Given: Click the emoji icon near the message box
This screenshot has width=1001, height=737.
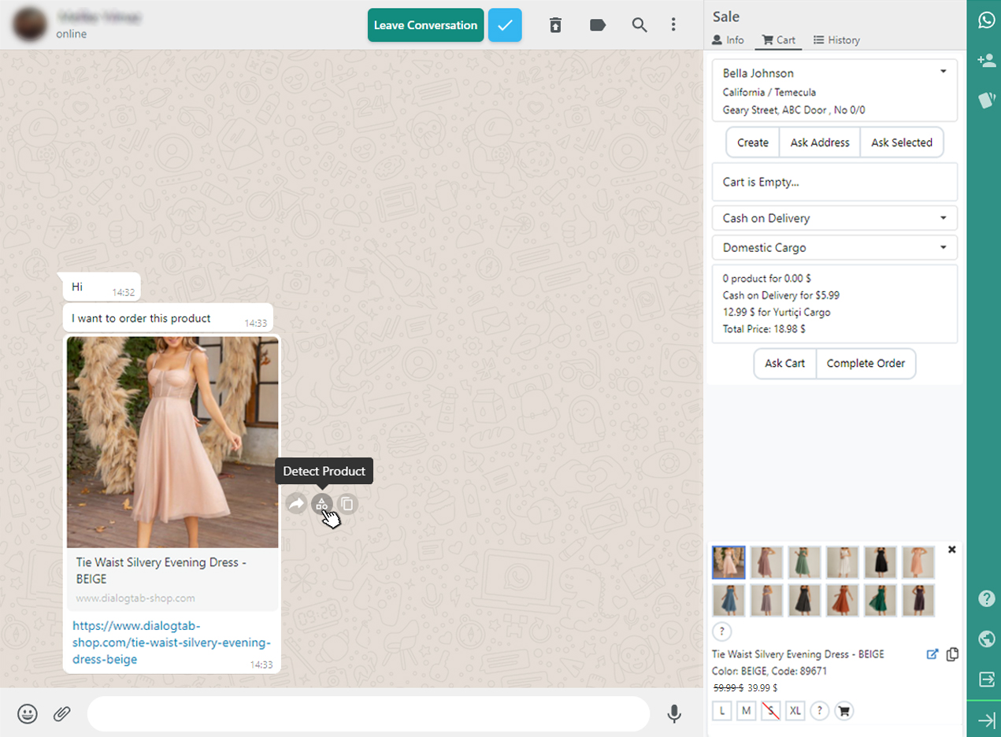Looking at the screenshot, I should [27, 713].
